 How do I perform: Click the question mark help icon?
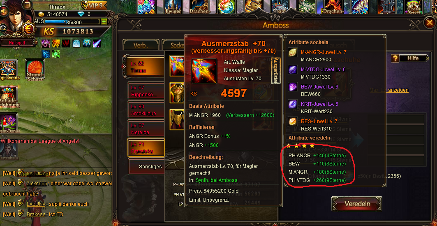click(x=395, y=58)
